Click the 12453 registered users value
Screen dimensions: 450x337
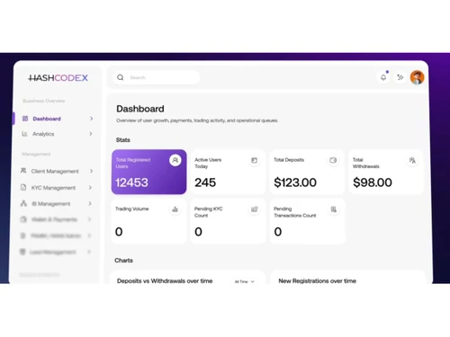coord(131,182)
